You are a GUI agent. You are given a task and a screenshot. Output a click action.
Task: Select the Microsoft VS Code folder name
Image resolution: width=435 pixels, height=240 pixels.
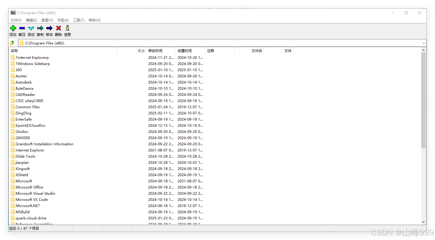[x=32, y=200]
